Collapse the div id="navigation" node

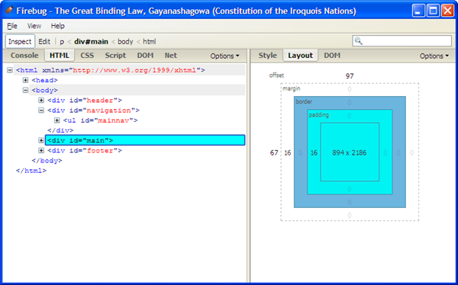[x=41, y=110]
